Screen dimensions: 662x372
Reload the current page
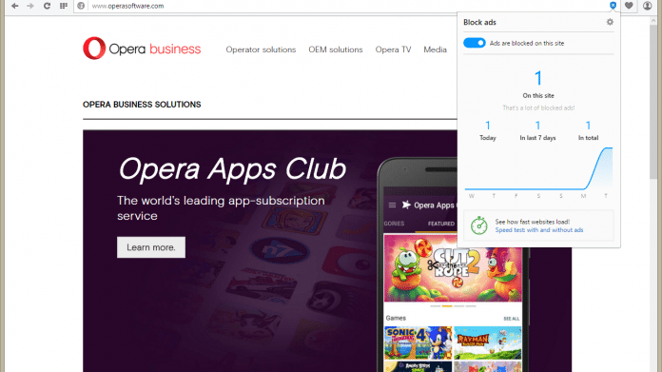(47, 6)
